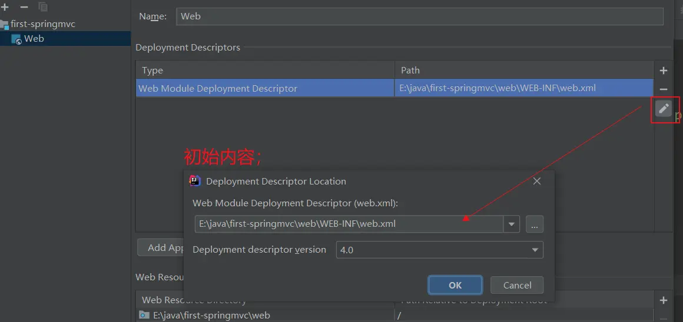The image size is (683, 322).
Task: Click the web.xml path cell in table
Action: (524, 88)
